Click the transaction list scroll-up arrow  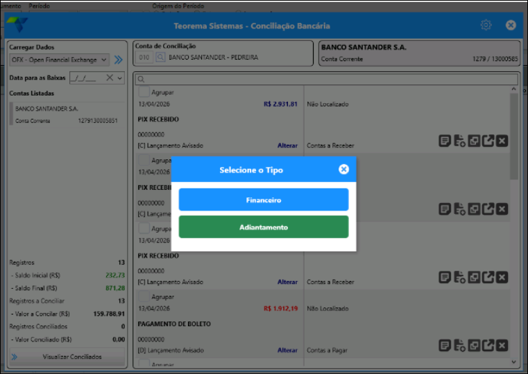click(513, 89)
